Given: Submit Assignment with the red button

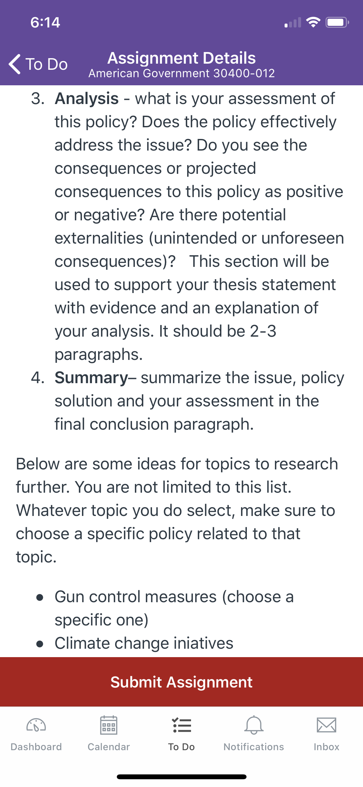Looking at the screenshot, I should (x=181, y=682).
